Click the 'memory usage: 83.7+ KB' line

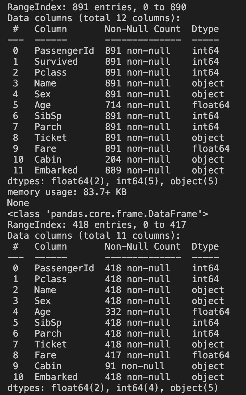coord(67,192)
